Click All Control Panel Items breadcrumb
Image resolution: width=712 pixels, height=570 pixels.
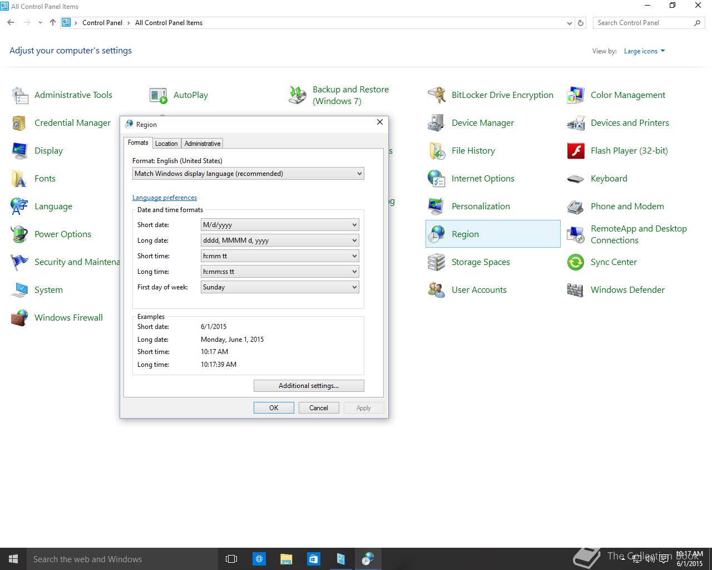(x=169, y=23)
